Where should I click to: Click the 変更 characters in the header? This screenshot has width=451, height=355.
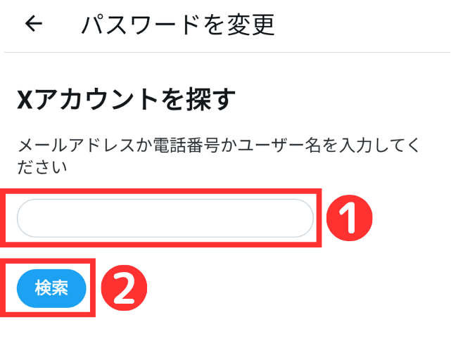tap(251, 25)
